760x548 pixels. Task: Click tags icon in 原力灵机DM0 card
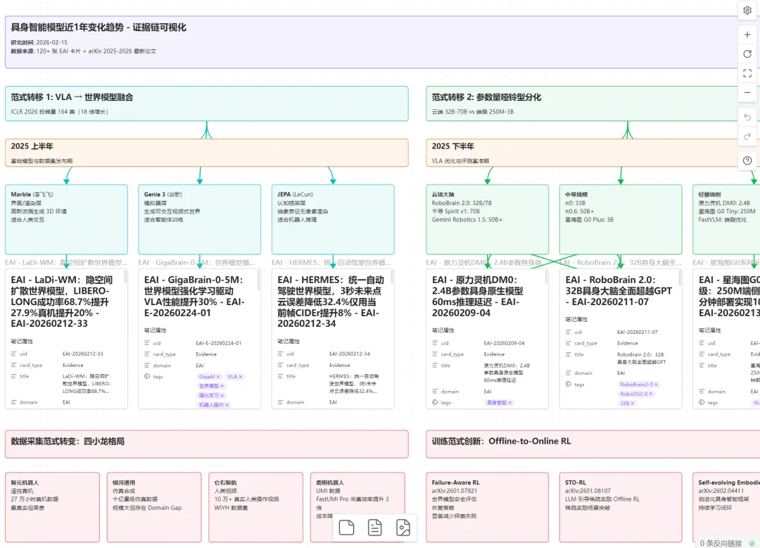click(x=436, y=402)
